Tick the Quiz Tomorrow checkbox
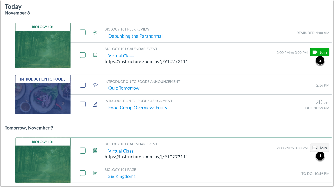Screen dimensions: 334x187 click(x=83, y=85)
